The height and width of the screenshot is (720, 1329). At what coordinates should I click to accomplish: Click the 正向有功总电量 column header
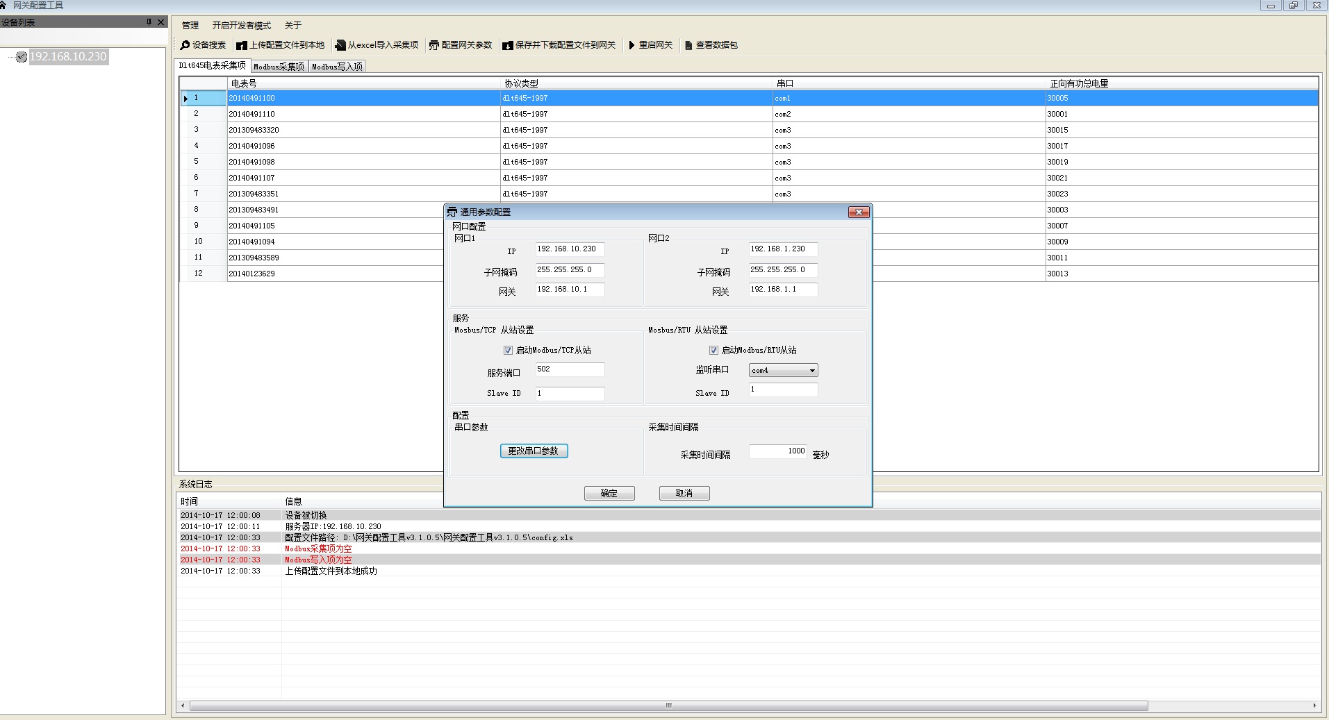[1182, 83]
